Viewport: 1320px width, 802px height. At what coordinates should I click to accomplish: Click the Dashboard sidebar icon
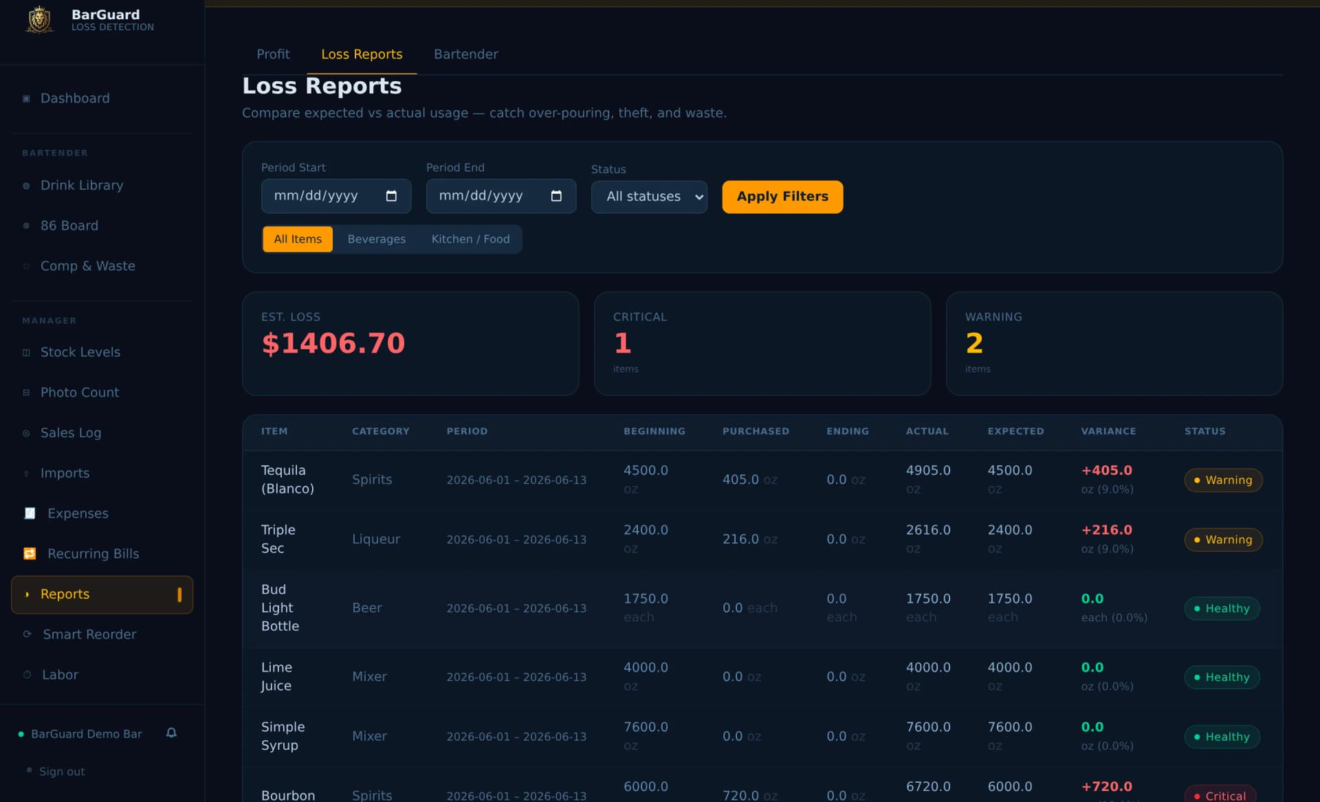(x=26, y=98)
